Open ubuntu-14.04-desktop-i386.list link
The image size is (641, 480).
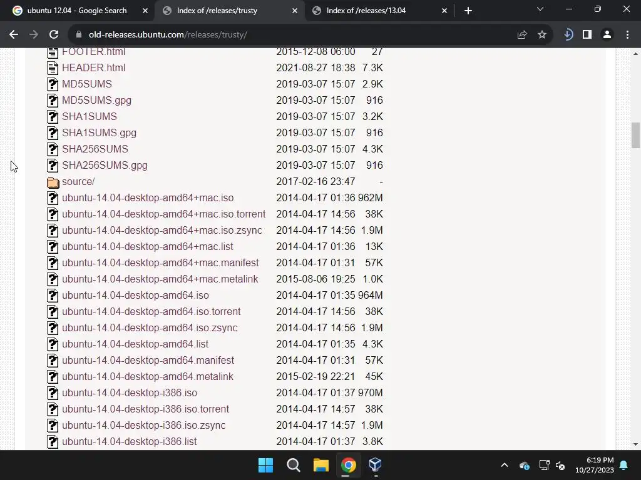pos(129,442)
